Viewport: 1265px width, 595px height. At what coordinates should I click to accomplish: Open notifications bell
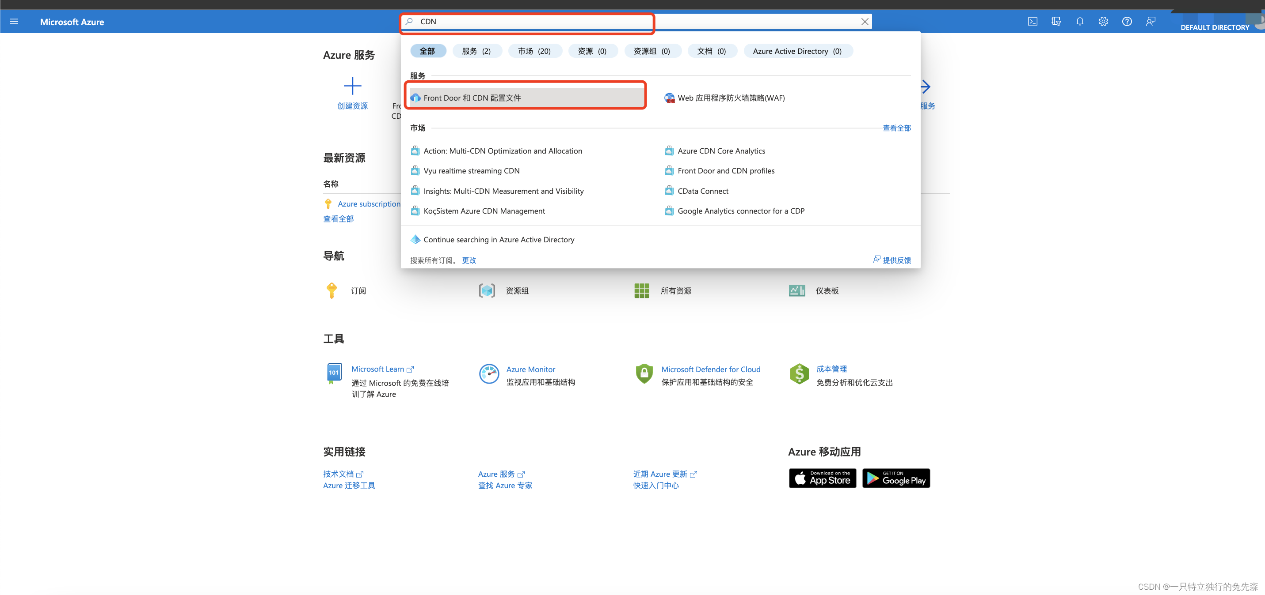tap(1079, 22)
